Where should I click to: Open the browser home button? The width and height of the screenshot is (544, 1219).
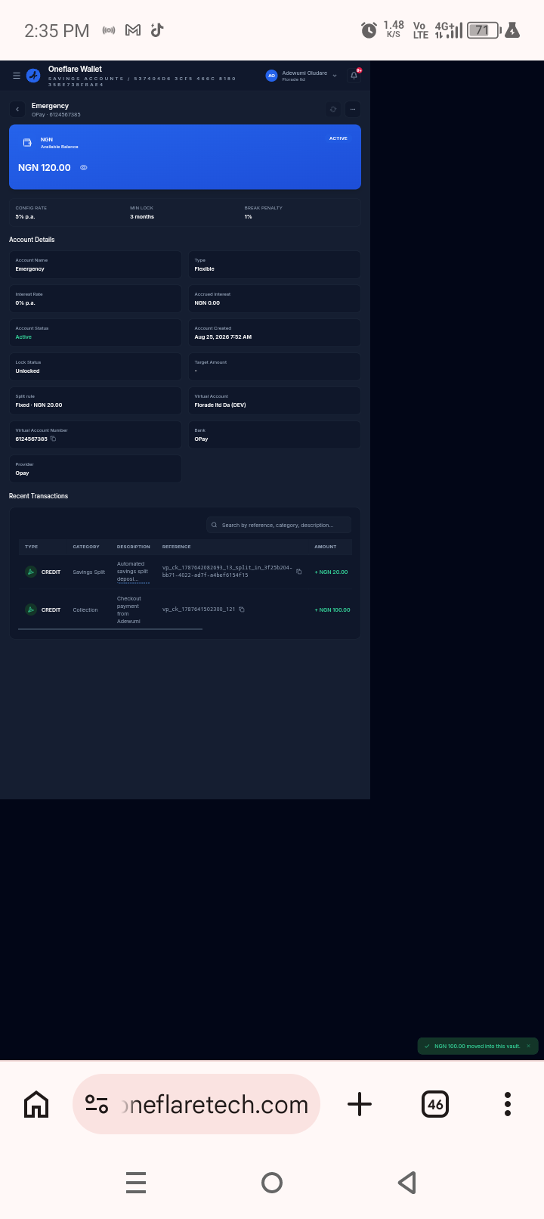click(x=36, y=1104)
